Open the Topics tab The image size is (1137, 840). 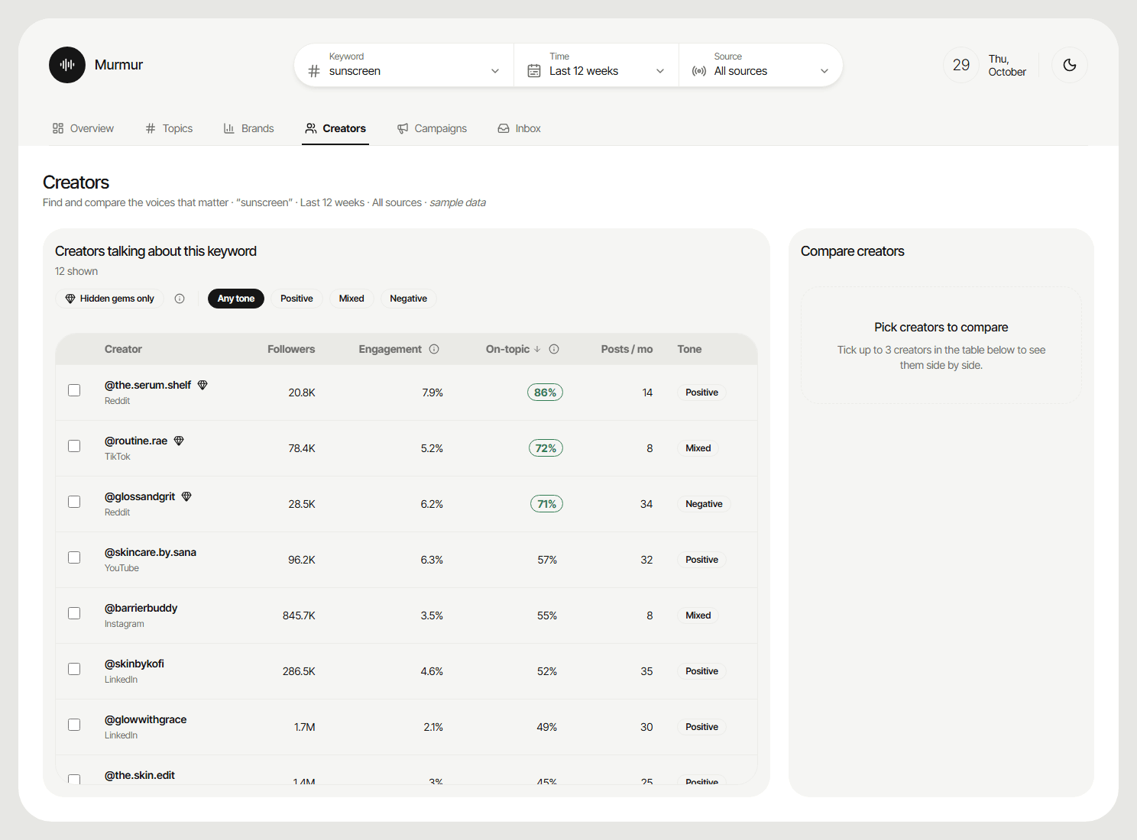tap(170, 128)
